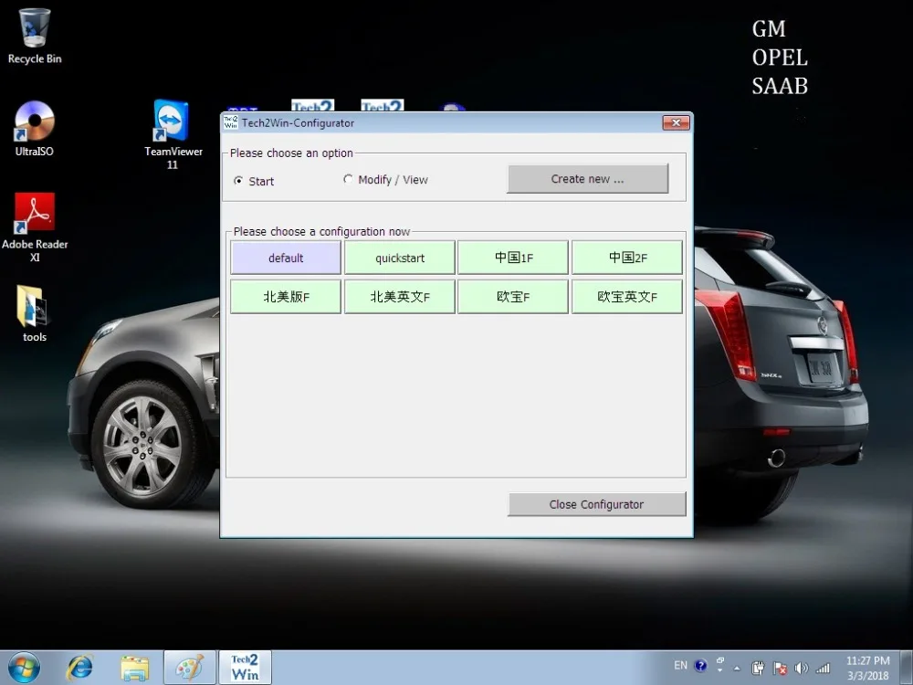Open the Action Center flag icon
This screenshot has width=913, height=685.
tap(780, 669)
